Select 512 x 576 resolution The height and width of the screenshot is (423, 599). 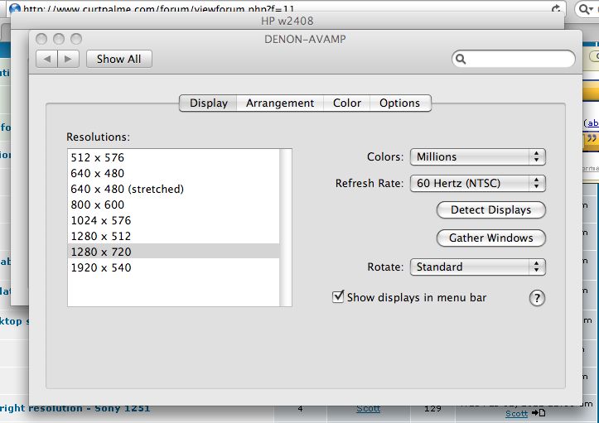173,157
